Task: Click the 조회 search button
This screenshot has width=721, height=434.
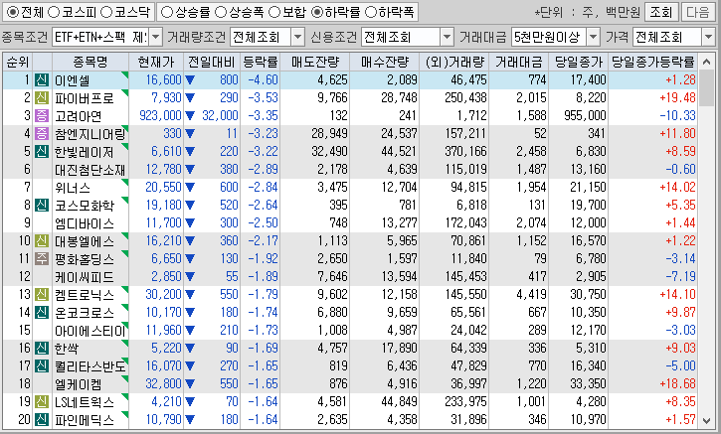Action: point(660,12)
